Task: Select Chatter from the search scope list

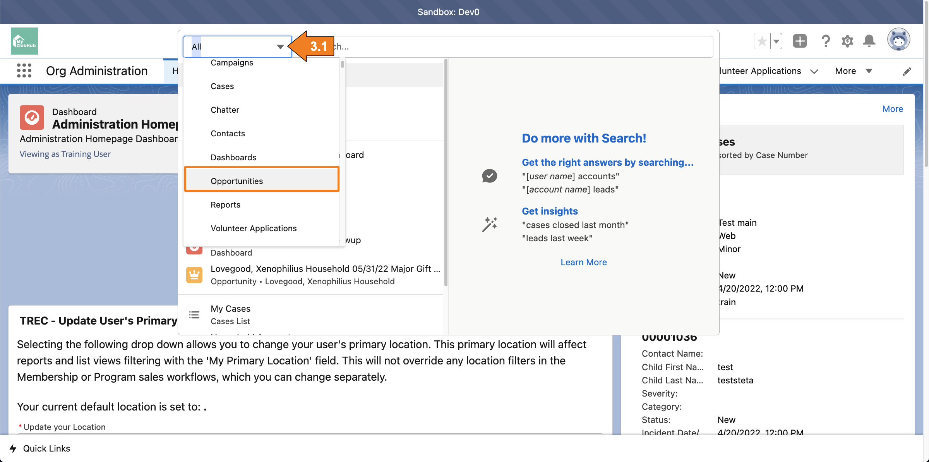Action: click(x=225, y=110)
